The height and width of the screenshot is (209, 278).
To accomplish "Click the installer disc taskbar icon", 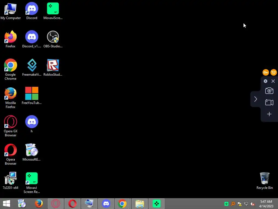I will point(22,204).
